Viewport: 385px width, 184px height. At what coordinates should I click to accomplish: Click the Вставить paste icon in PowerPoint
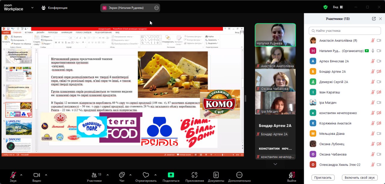(6, 38)
